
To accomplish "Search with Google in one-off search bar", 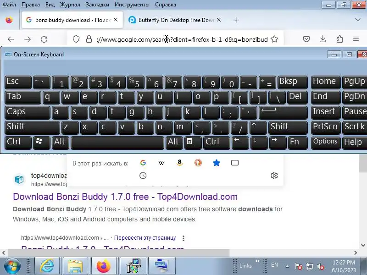I will pyautogui.click(x=143, y=163).
